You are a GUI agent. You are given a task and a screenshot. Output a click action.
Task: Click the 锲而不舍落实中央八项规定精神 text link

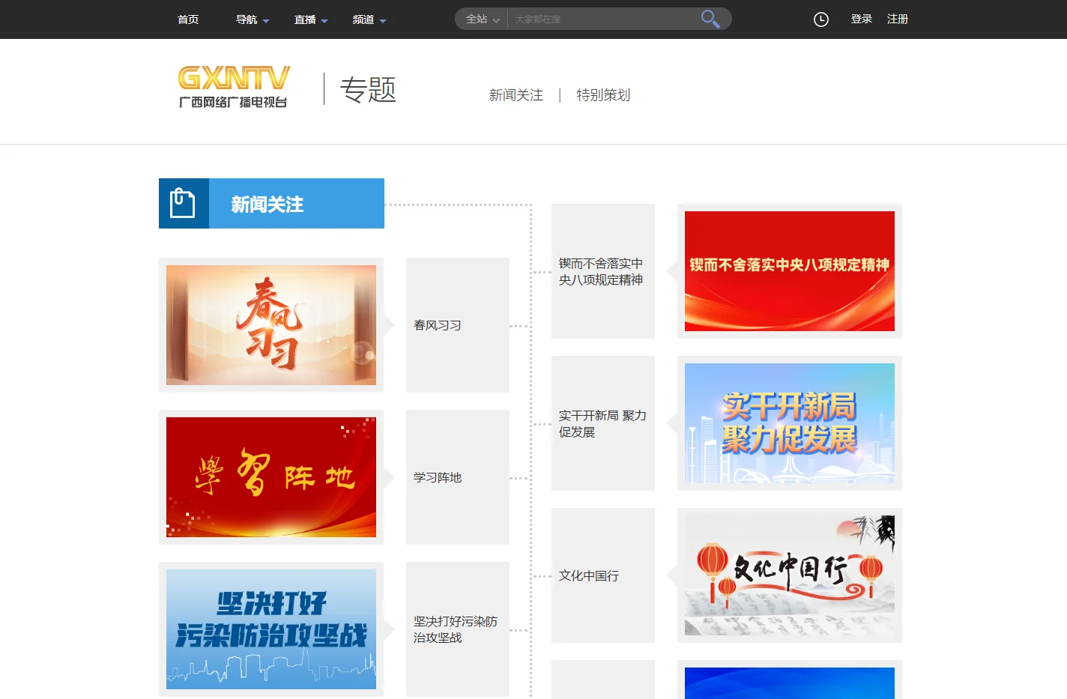click(601, 271)
